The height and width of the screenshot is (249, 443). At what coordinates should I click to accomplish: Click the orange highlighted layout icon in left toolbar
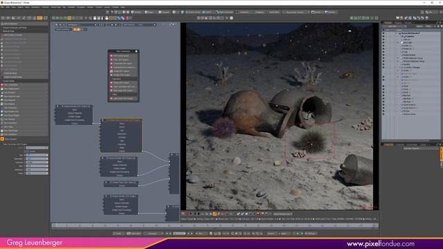pyautogui.click(x=39, y=18)
